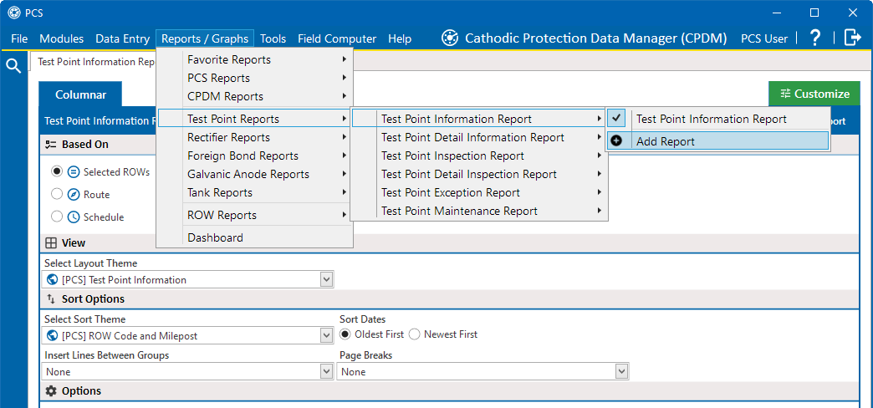
Task: Open Galvanic Anode Reports submenu
Action: 254,174
